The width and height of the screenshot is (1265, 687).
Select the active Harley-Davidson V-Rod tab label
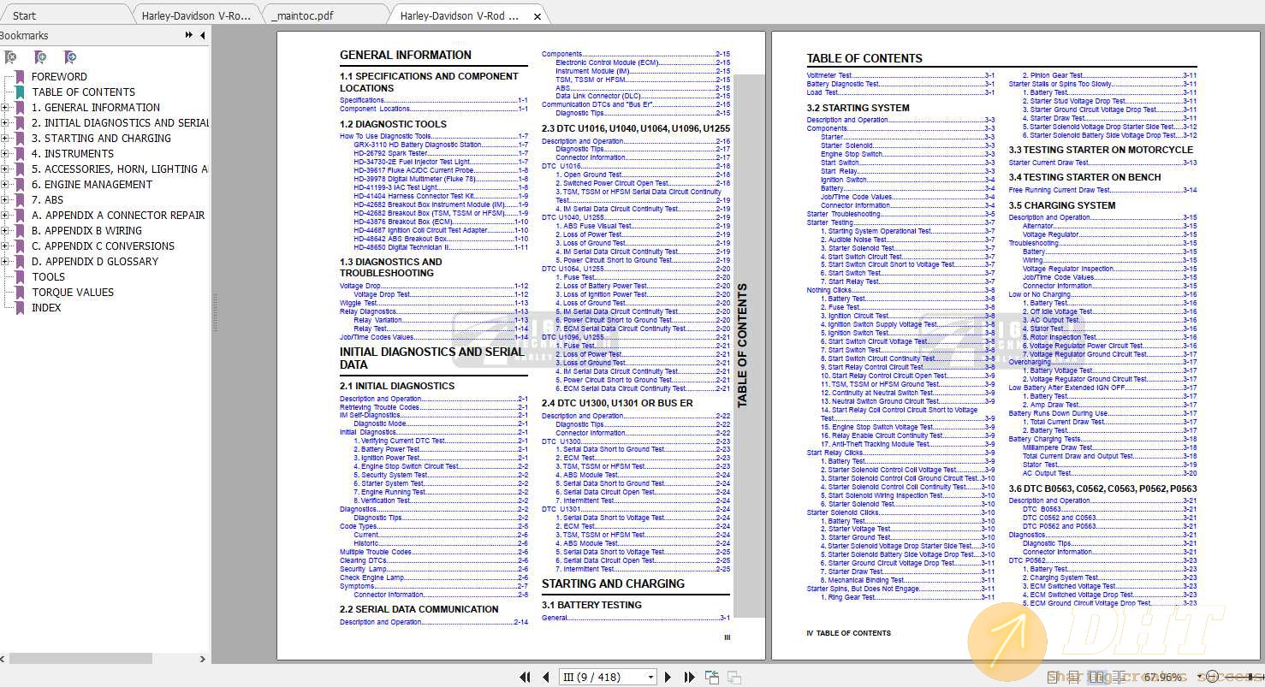pyautogui.click(x=459, y=15)
